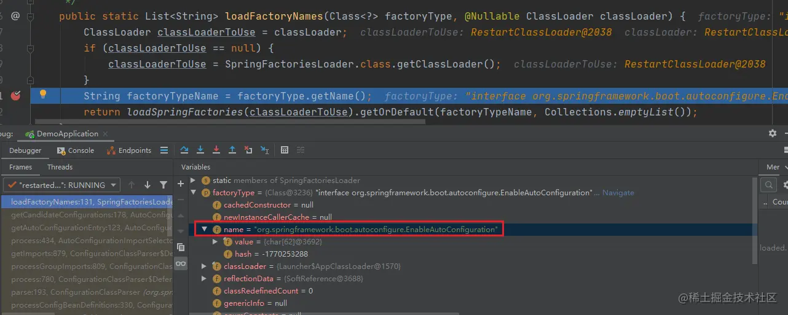Select the genericInfo = null field
The image size is (788, 315).
pyautogui.click(x=256, y=303)
